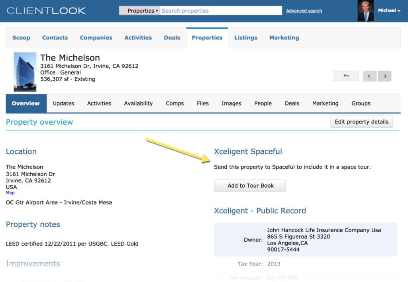
Task: Select the Properties main tab
Action: point(207,38)
